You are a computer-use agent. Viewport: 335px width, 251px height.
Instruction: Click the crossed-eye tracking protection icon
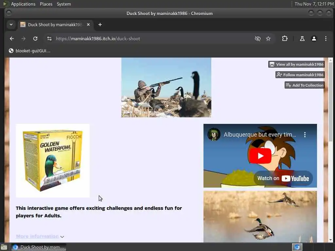click(258, 39)
